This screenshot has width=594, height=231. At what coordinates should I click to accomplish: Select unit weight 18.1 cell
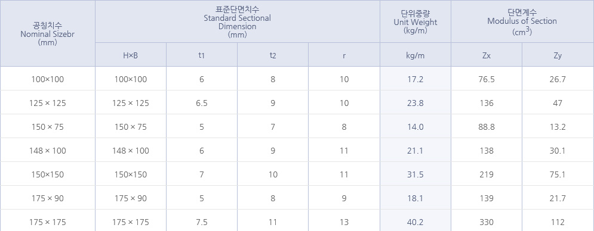[415, 198]
